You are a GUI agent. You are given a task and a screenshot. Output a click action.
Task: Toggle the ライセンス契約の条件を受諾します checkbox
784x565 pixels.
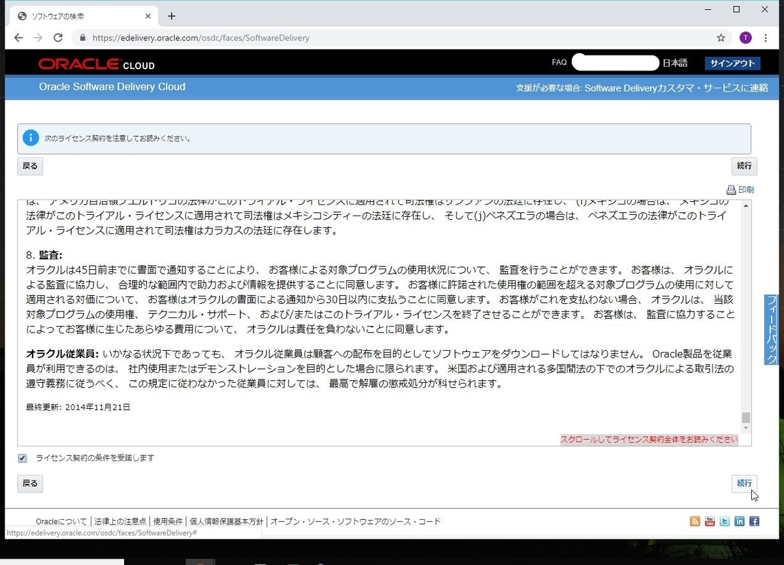pyautogui.click(x=23, y=458)
